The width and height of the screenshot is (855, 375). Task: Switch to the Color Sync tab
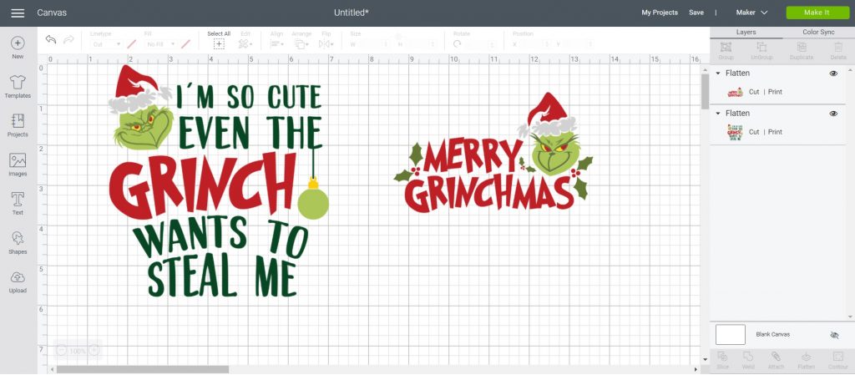[x=818, y=33]
